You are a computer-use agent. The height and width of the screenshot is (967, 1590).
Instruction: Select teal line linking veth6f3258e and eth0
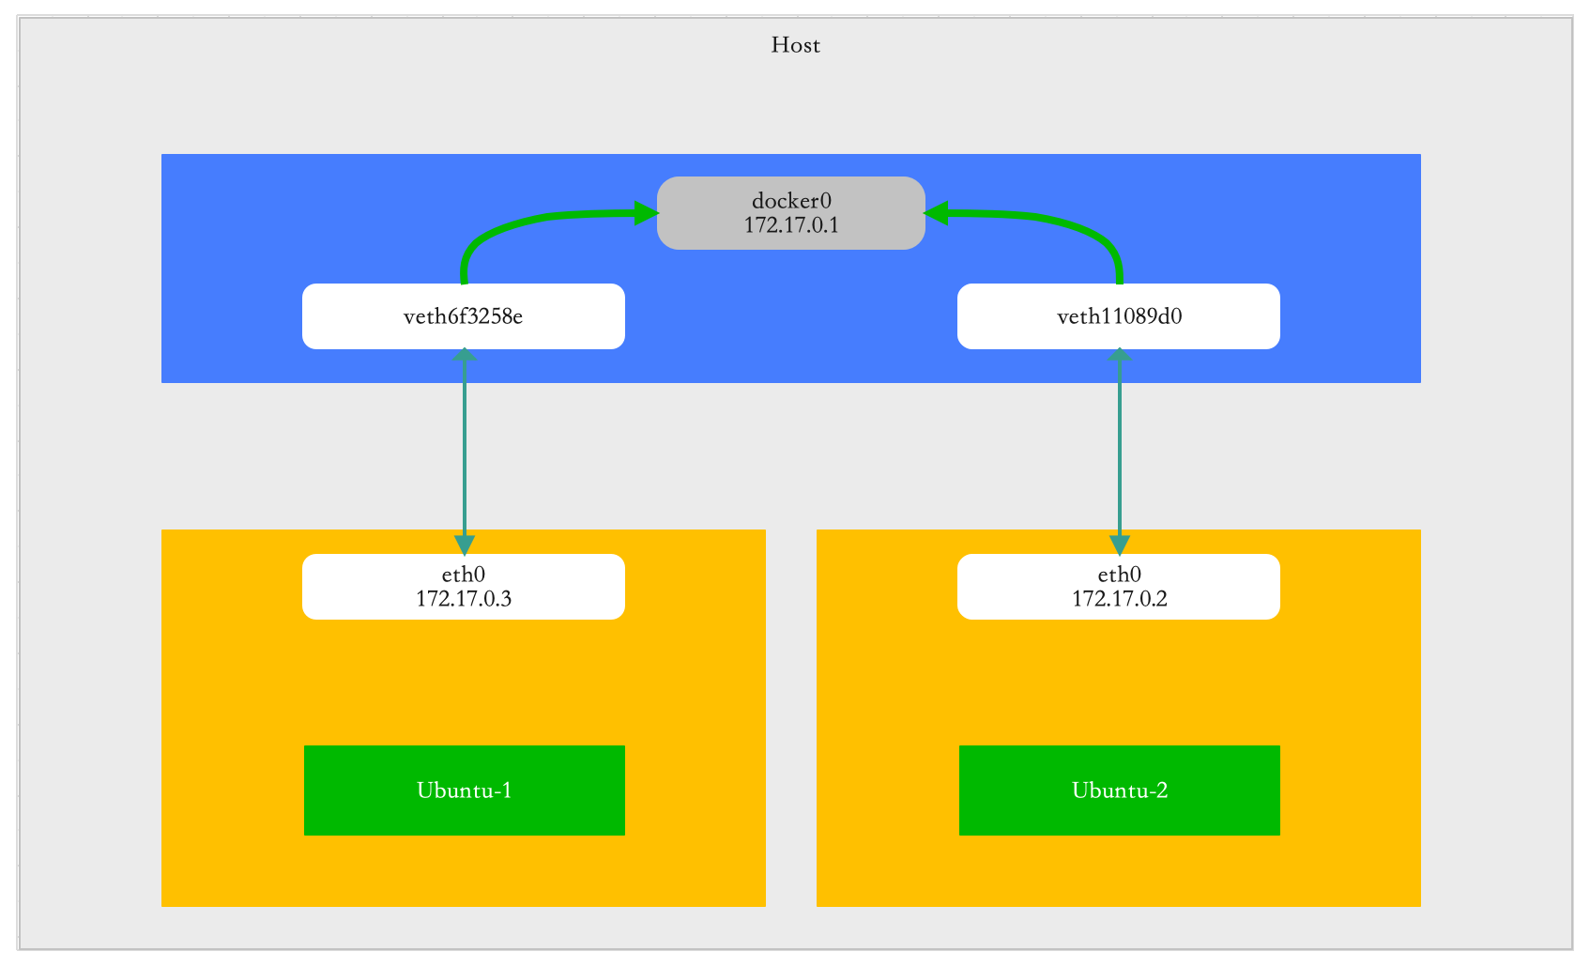465,451
